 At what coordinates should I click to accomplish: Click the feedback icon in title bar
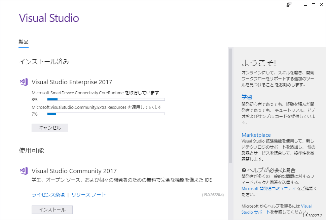click(289, 5)
